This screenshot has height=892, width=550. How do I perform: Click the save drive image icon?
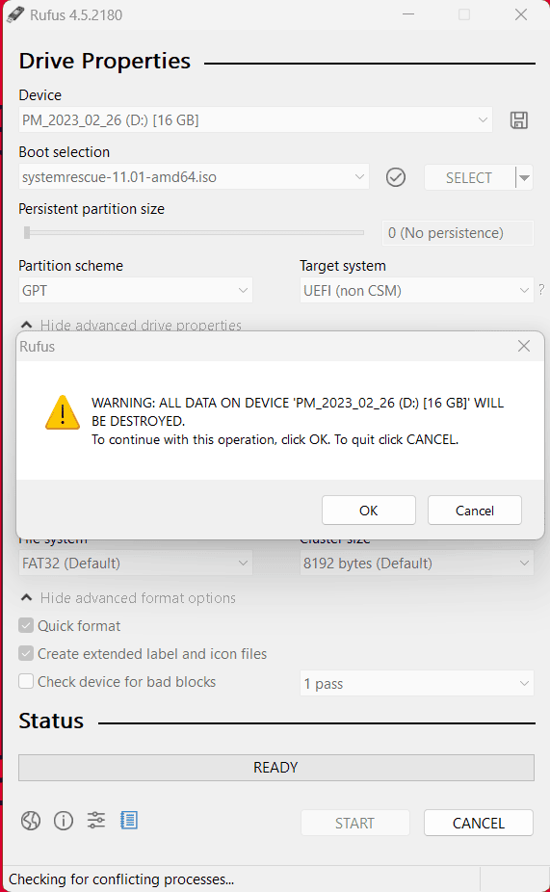[519, 120]
